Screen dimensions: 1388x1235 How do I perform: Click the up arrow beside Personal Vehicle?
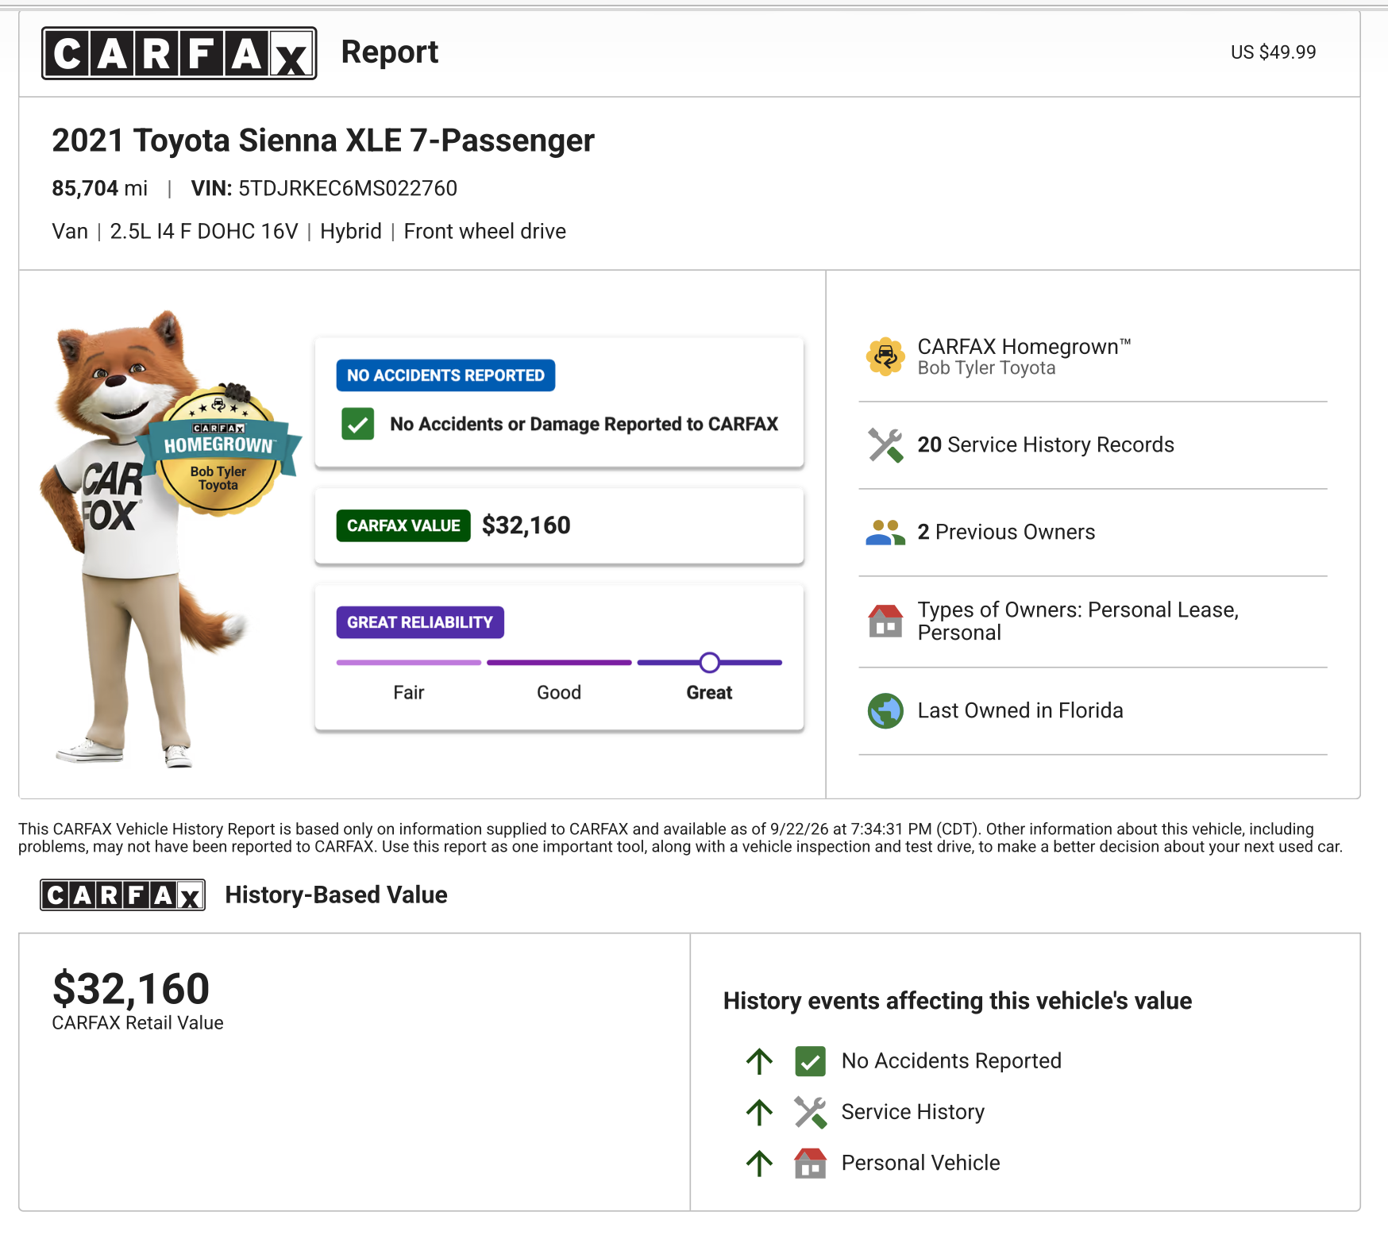(x=759, y=1164)
